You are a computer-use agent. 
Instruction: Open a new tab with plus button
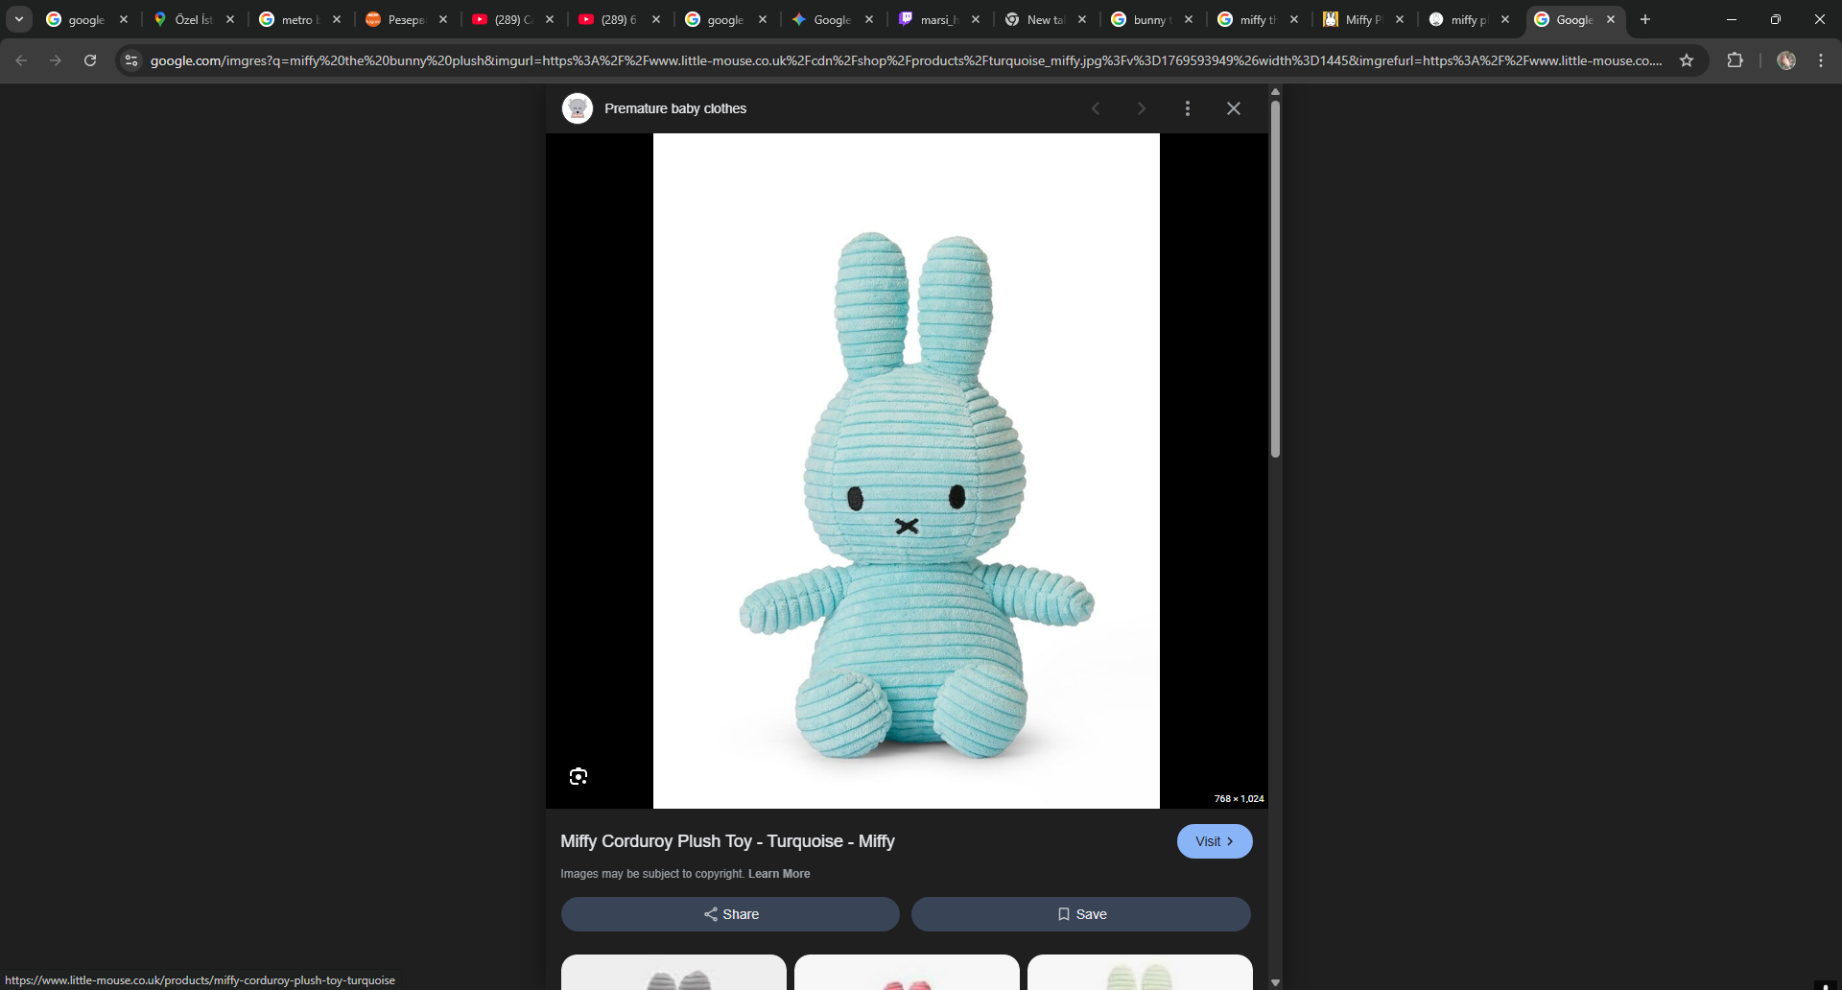point(1645,19)
